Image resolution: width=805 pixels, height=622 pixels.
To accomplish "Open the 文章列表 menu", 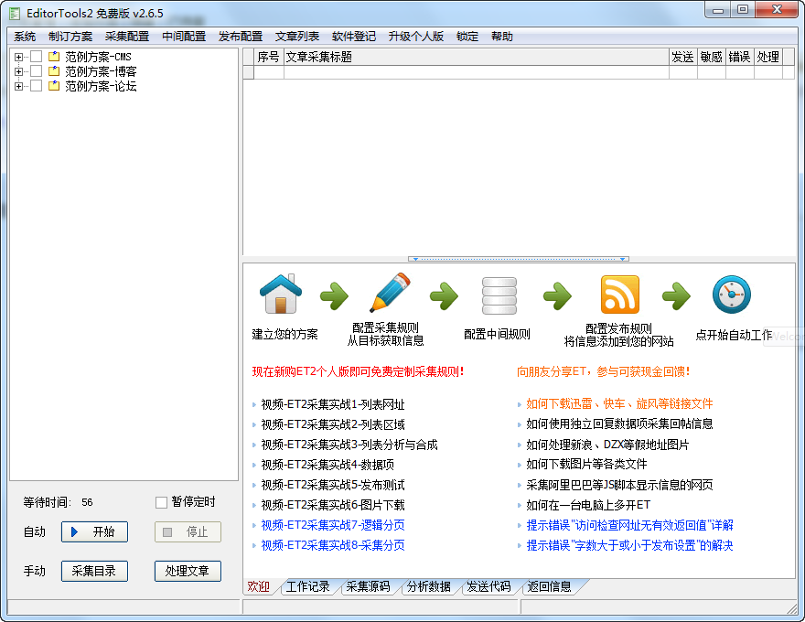I will click(296, 37).
